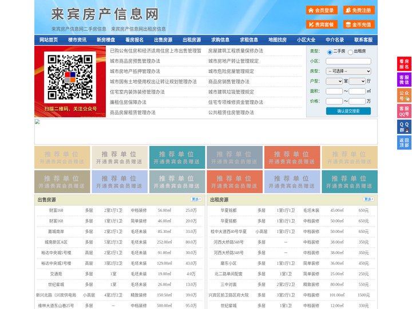Open the 求购信息 navigation item
The height and width of the screenshot is (309, 412).
pyautogui.click(x=220, y=40)
